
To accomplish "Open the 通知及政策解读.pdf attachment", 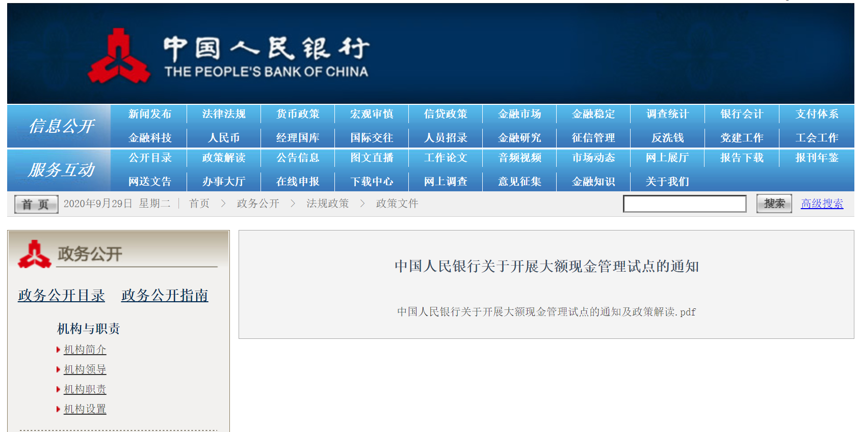I will tap(546, 312).
